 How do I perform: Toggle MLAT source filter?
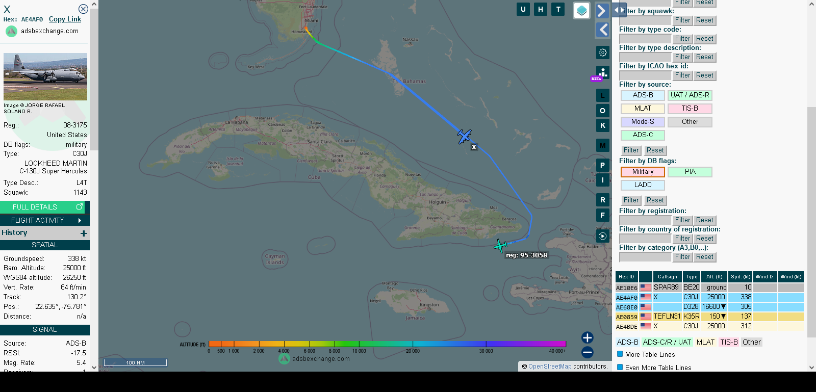[643, 109]
